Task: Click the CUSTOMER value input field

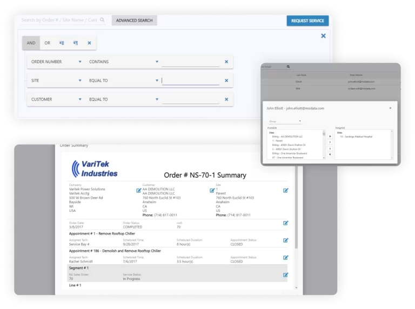Action: click(191, 100)
